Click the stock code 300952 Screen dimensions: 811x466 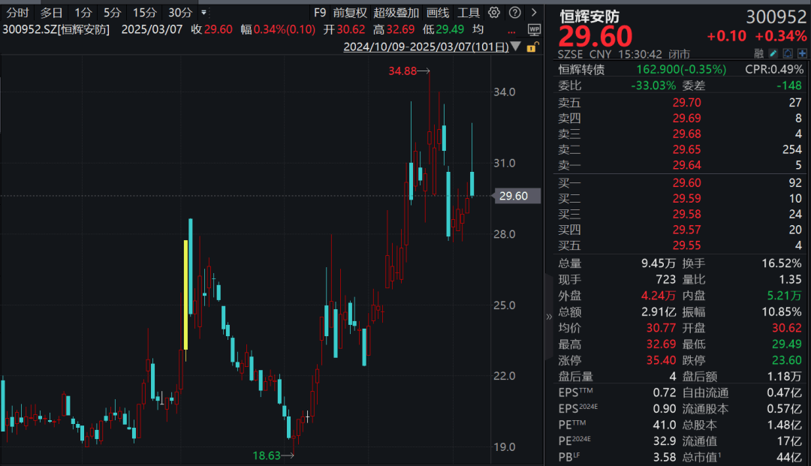tap(776, 17)
